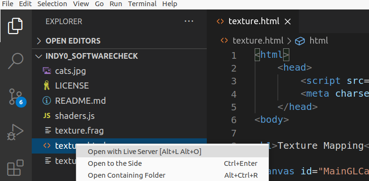Click the html symbol cube icon in breadcrumb
This screenshot has width=369, height=181.
pos(300,41)
